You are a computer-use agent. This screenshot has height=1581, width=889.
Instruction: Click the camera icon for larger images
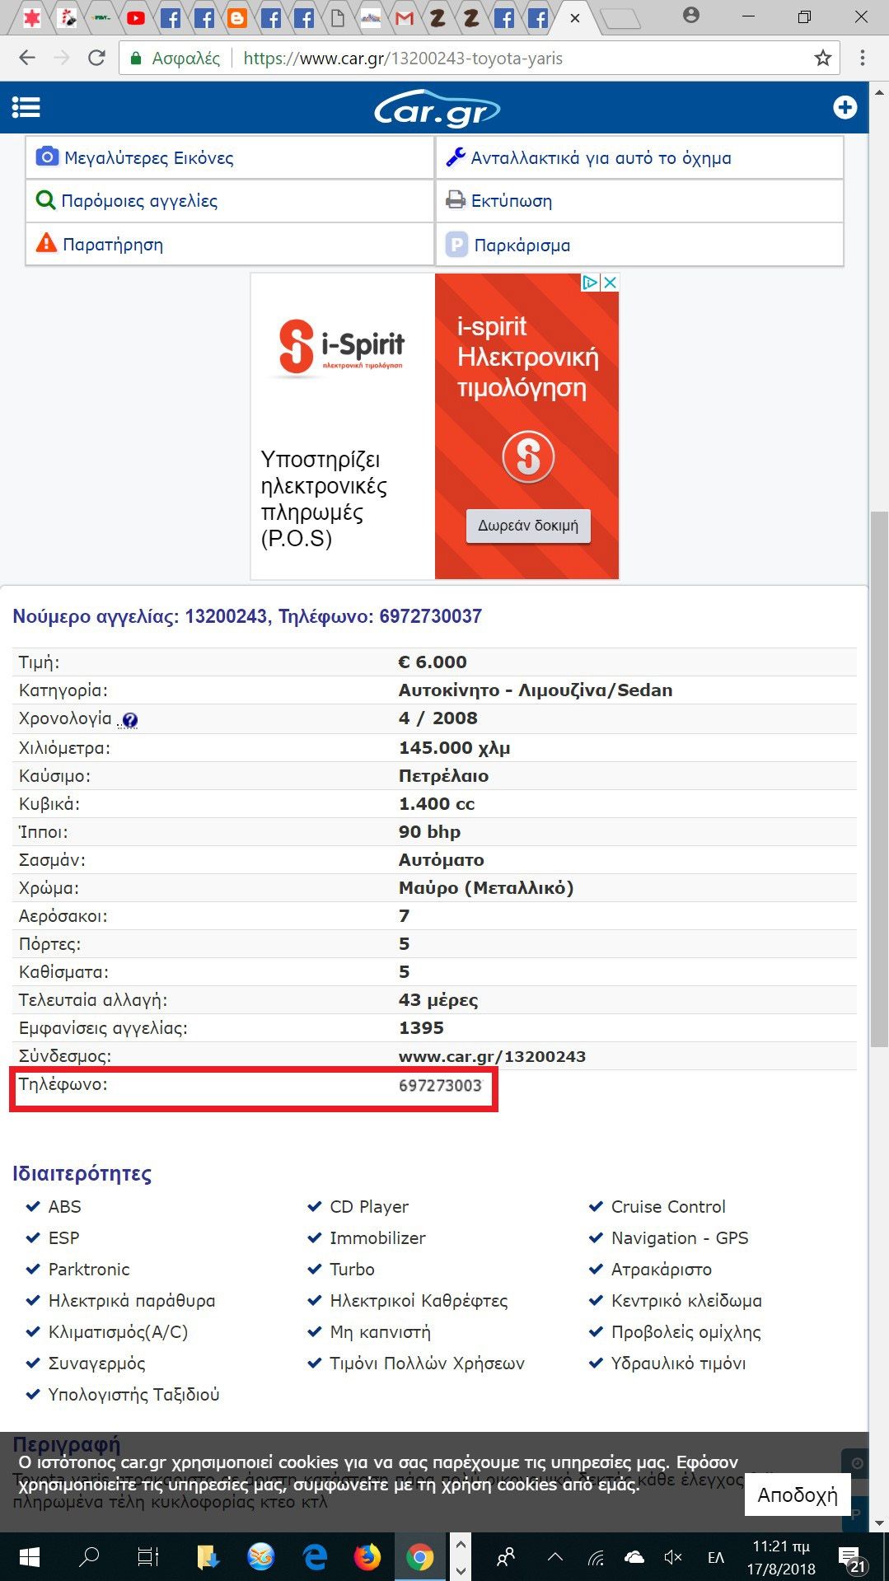(x=47, y=157)
